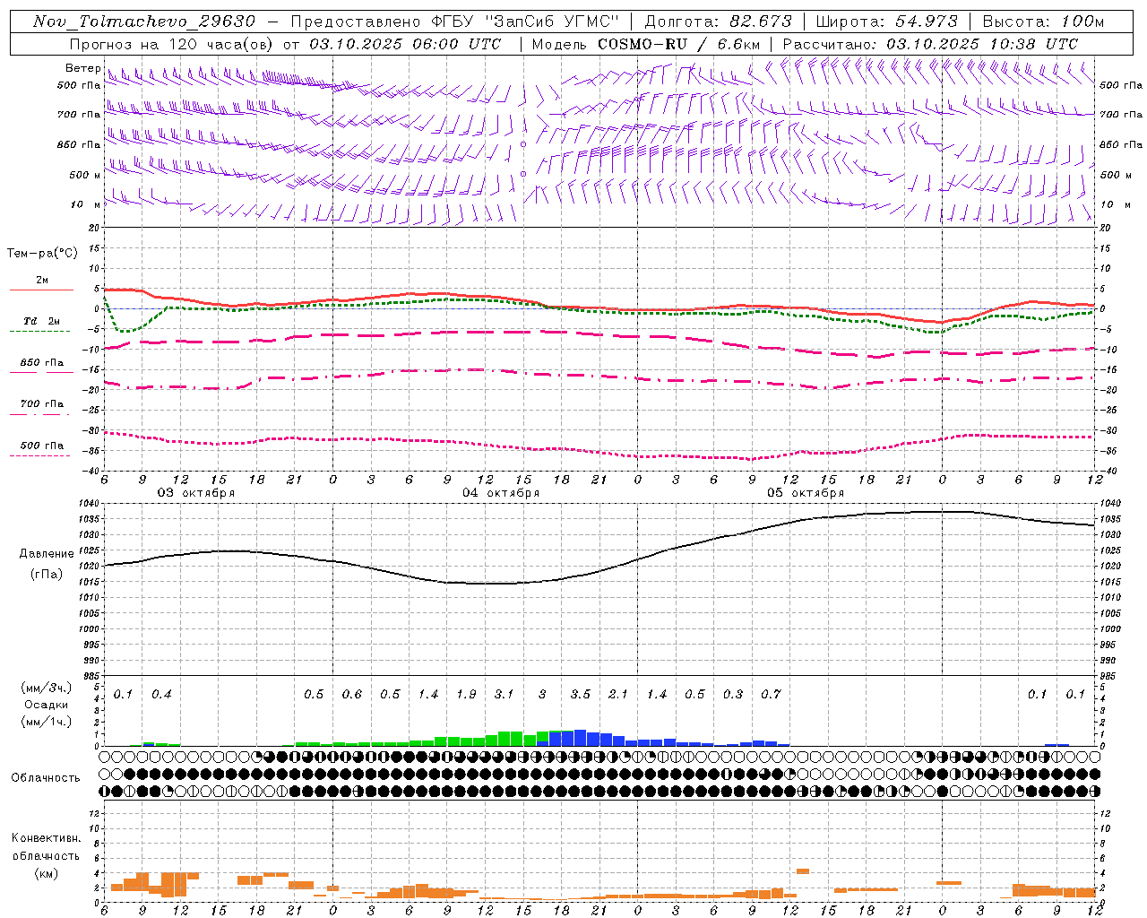Click the 'Ветер' wind panel label
This screenshot has height=918, width=1147.
tap(83, 68)
